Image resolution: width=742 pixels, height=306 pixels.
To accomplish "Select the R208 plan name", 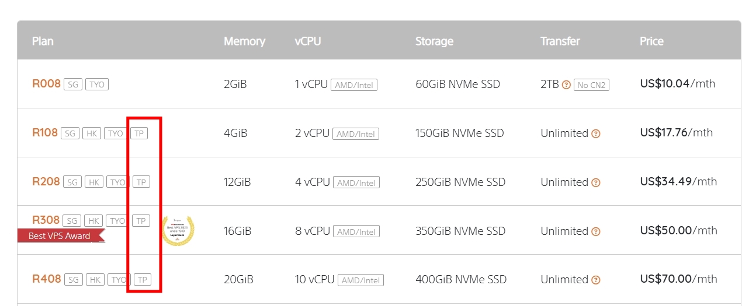I will pos(46,182).
